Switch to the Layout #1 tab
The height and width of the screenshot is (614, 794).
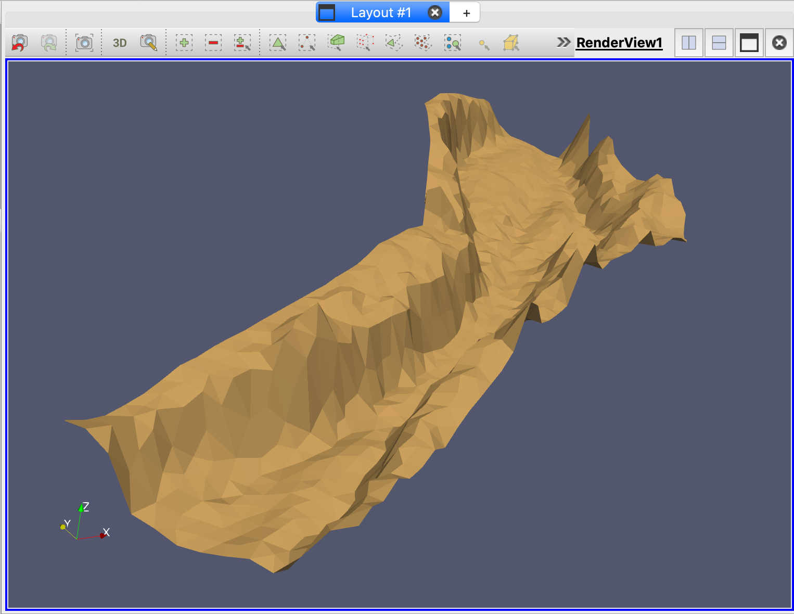click(x=380, y=12)
